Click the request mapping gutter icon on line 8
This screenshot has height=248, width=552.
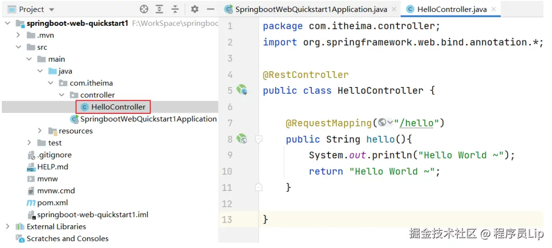242,139
